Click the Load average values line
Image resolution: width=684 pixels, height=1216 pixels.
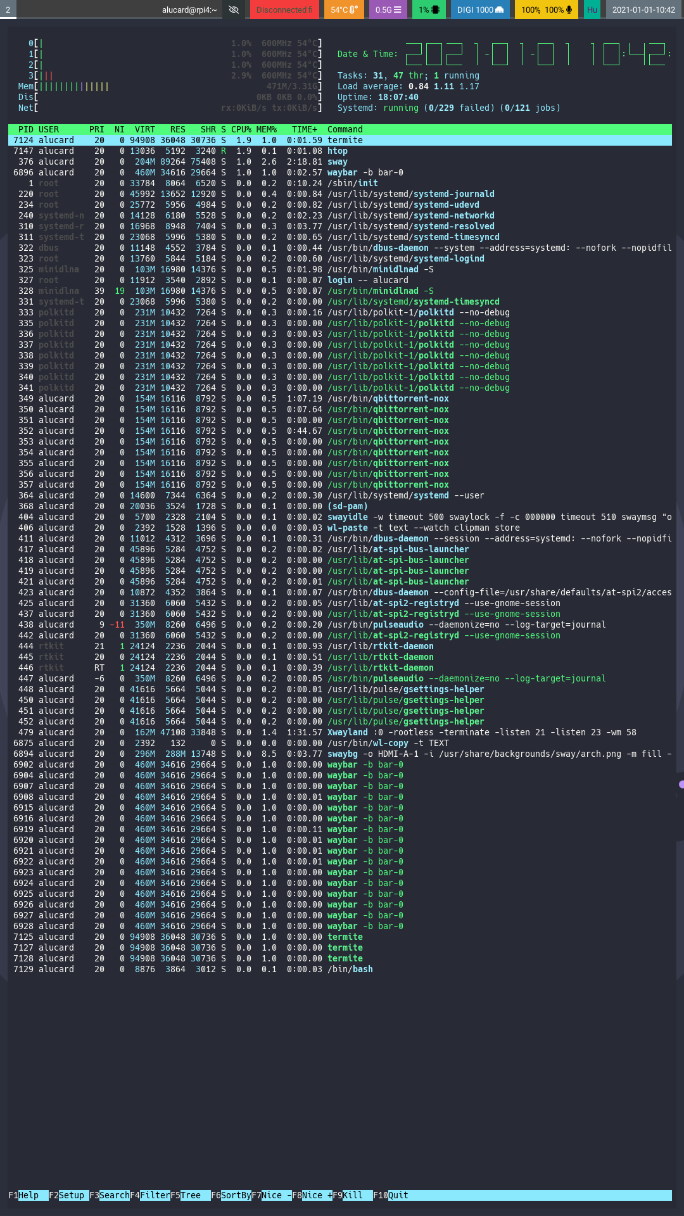(408, 86)
